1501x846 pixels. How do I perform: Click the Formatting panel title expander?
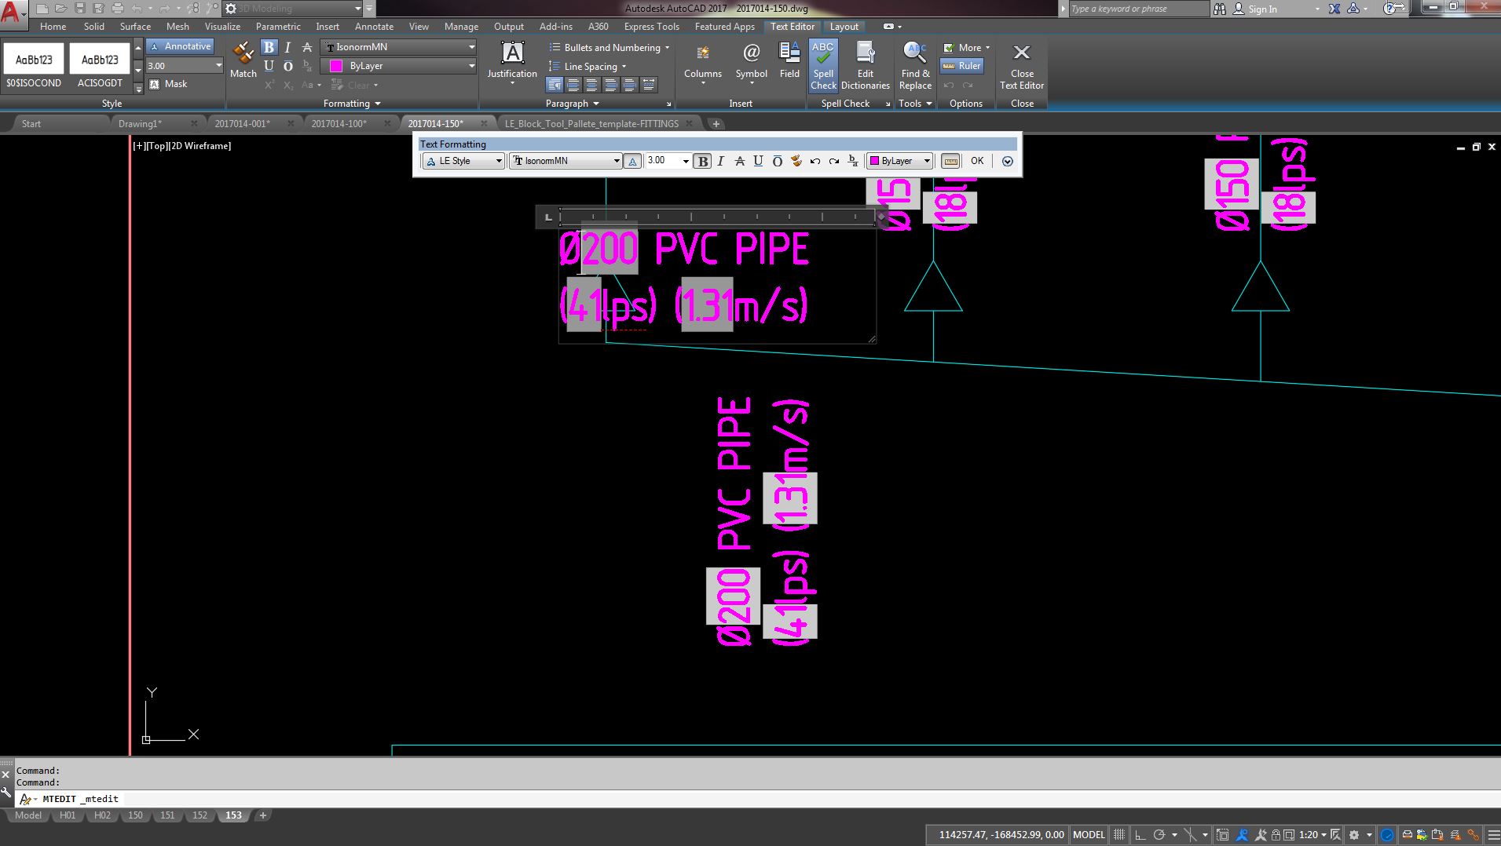(x=352, y=104)
